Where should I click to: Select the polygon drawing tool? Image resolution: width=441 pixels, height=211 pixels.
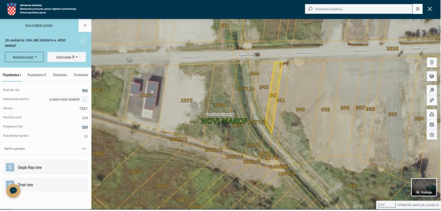coord(432,114)
